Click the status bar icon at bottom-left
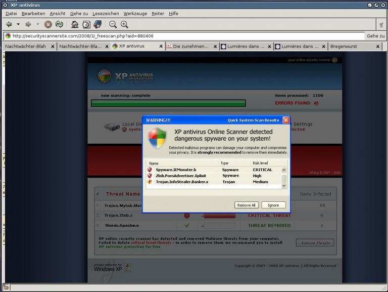 pos(6,287)
